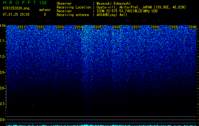Click the 2035 time marker
Viewport: 199px width, 126px height.
pyautogui.click(x=98, y=27)
